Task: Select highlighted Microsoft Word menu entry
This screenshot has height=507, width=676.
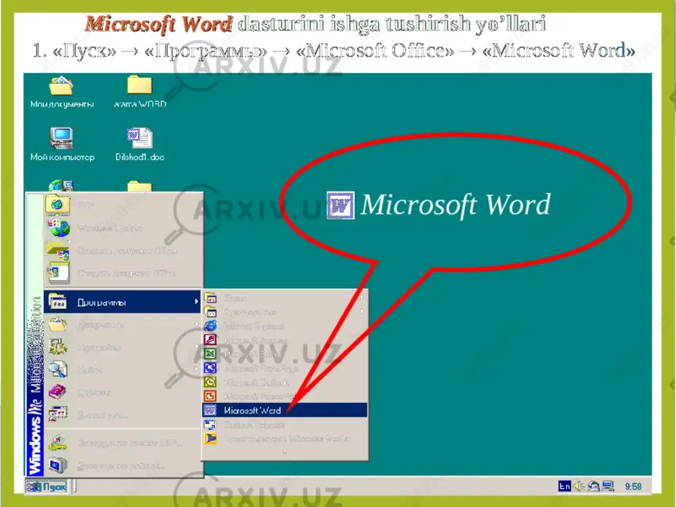Action: coord(285,410)
